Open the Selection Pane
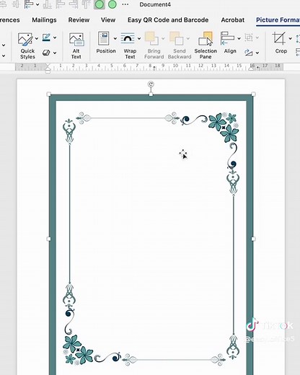Image resolution: width=300 pixels, height=375 pixels. 206,45
